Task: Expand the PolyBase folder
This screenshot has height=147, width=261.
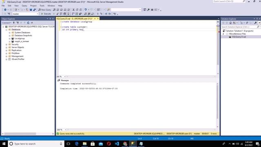Action: point(7,53)
